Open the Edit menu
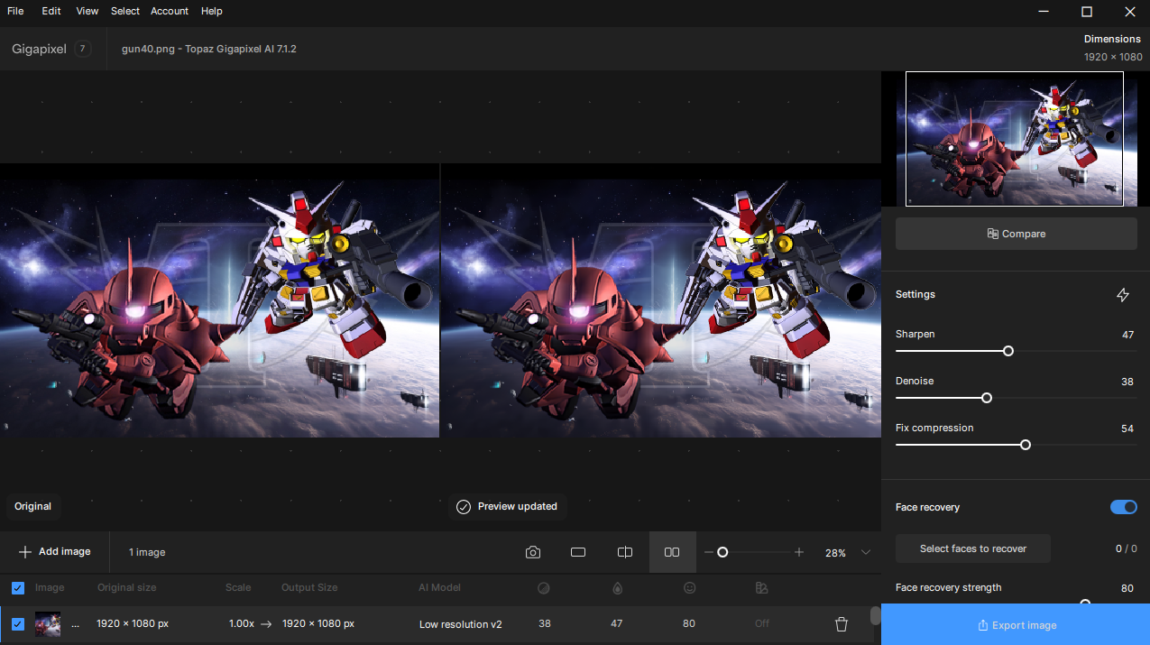Image resolution: width=1150 pixels, height=645 pixels. (x=51, y=11)
